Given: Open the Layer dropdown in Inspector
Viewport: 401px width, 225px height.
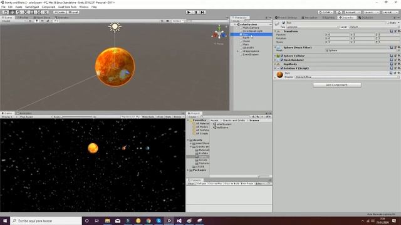Looking at the screenshot, I should (x=374, y=27).
